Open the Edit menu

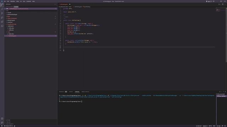8,1
